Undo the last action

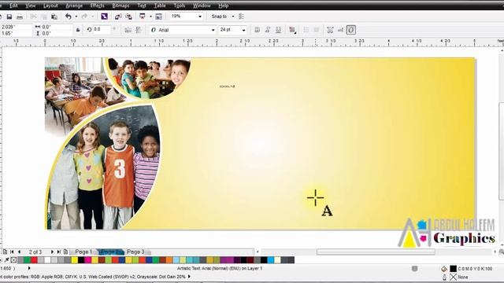pyautogui.click(x=69, y=17)
